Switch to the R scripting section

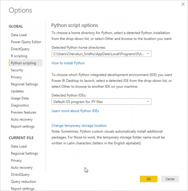click(19, 56)
